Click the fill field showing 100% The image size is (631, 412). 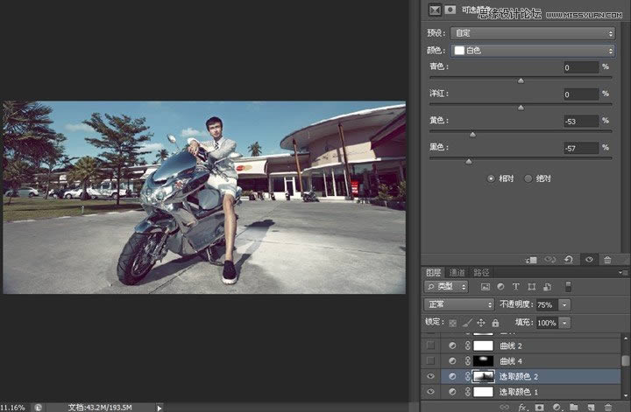547,323
